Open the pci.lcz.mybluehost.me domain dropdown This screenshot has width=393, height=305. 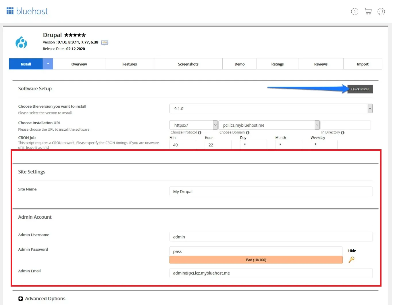269,125
